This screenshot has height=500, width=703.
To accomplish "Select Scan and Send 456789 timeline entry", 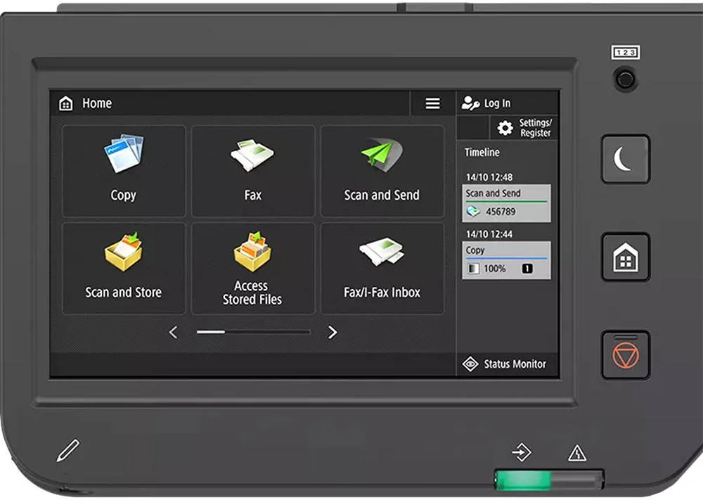I will pos(506,203).
